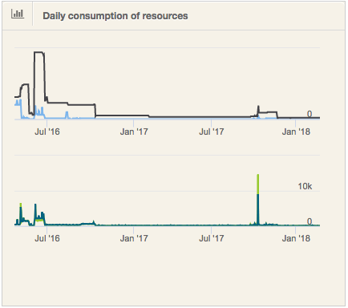Select Jul '16 label on top chart axis
This screenshot has height=308, width=348.
(x=47, y=132)
